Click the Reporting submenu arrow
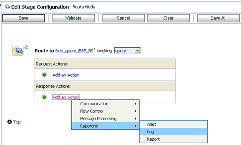241x145 pixels. point(136,126)
